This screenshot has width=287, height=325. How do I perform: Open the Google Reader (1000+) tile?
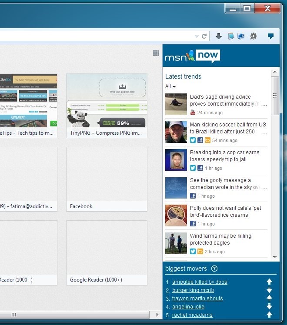107,253
